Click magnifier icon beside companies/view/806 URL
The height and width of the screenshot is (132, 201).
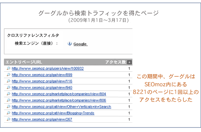pyautogui.click(x=8, y=100)
